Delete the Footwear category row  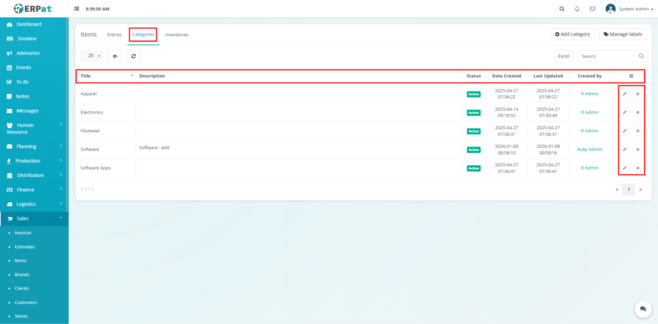coord(637,131)
